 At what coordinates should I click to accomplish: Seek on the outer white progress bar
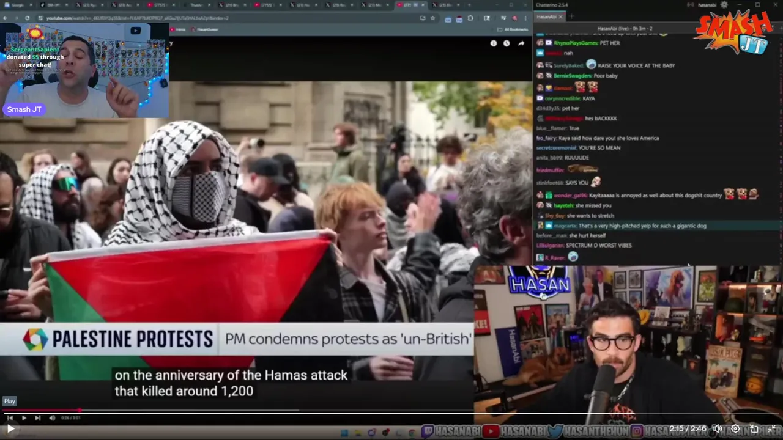[391, 414]
